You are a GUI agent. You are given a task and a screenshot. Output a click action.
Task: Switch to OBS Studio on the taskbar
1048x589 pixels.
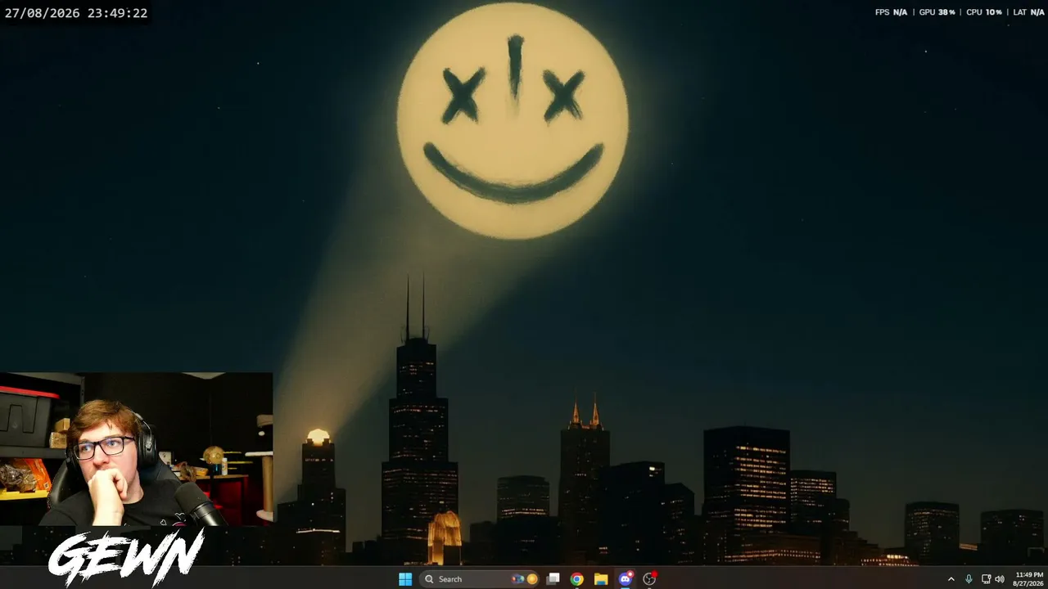click(x=649, y=579)
